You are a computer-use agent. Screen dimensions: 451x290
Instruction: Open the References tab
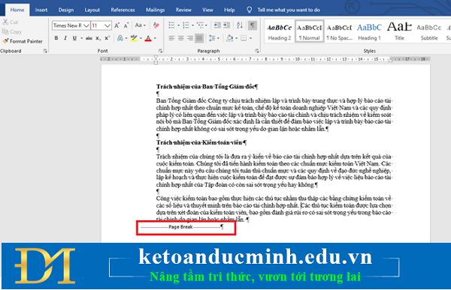(123, 10)
